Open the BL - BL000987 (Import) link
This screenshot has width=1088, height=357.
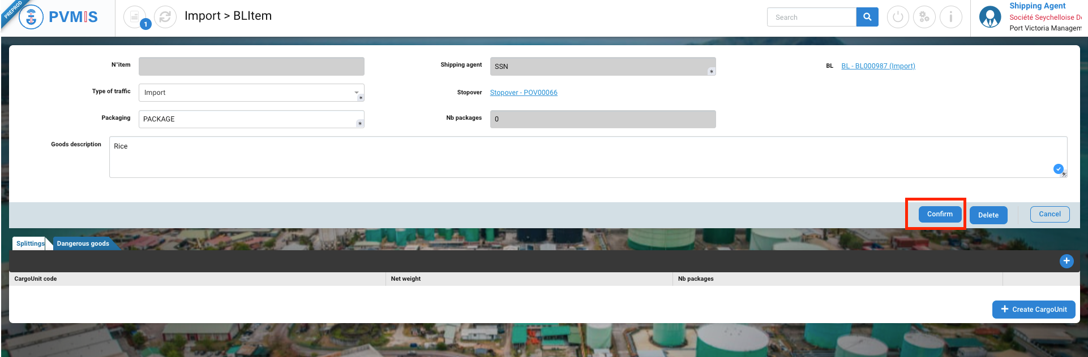coord(878,66)
